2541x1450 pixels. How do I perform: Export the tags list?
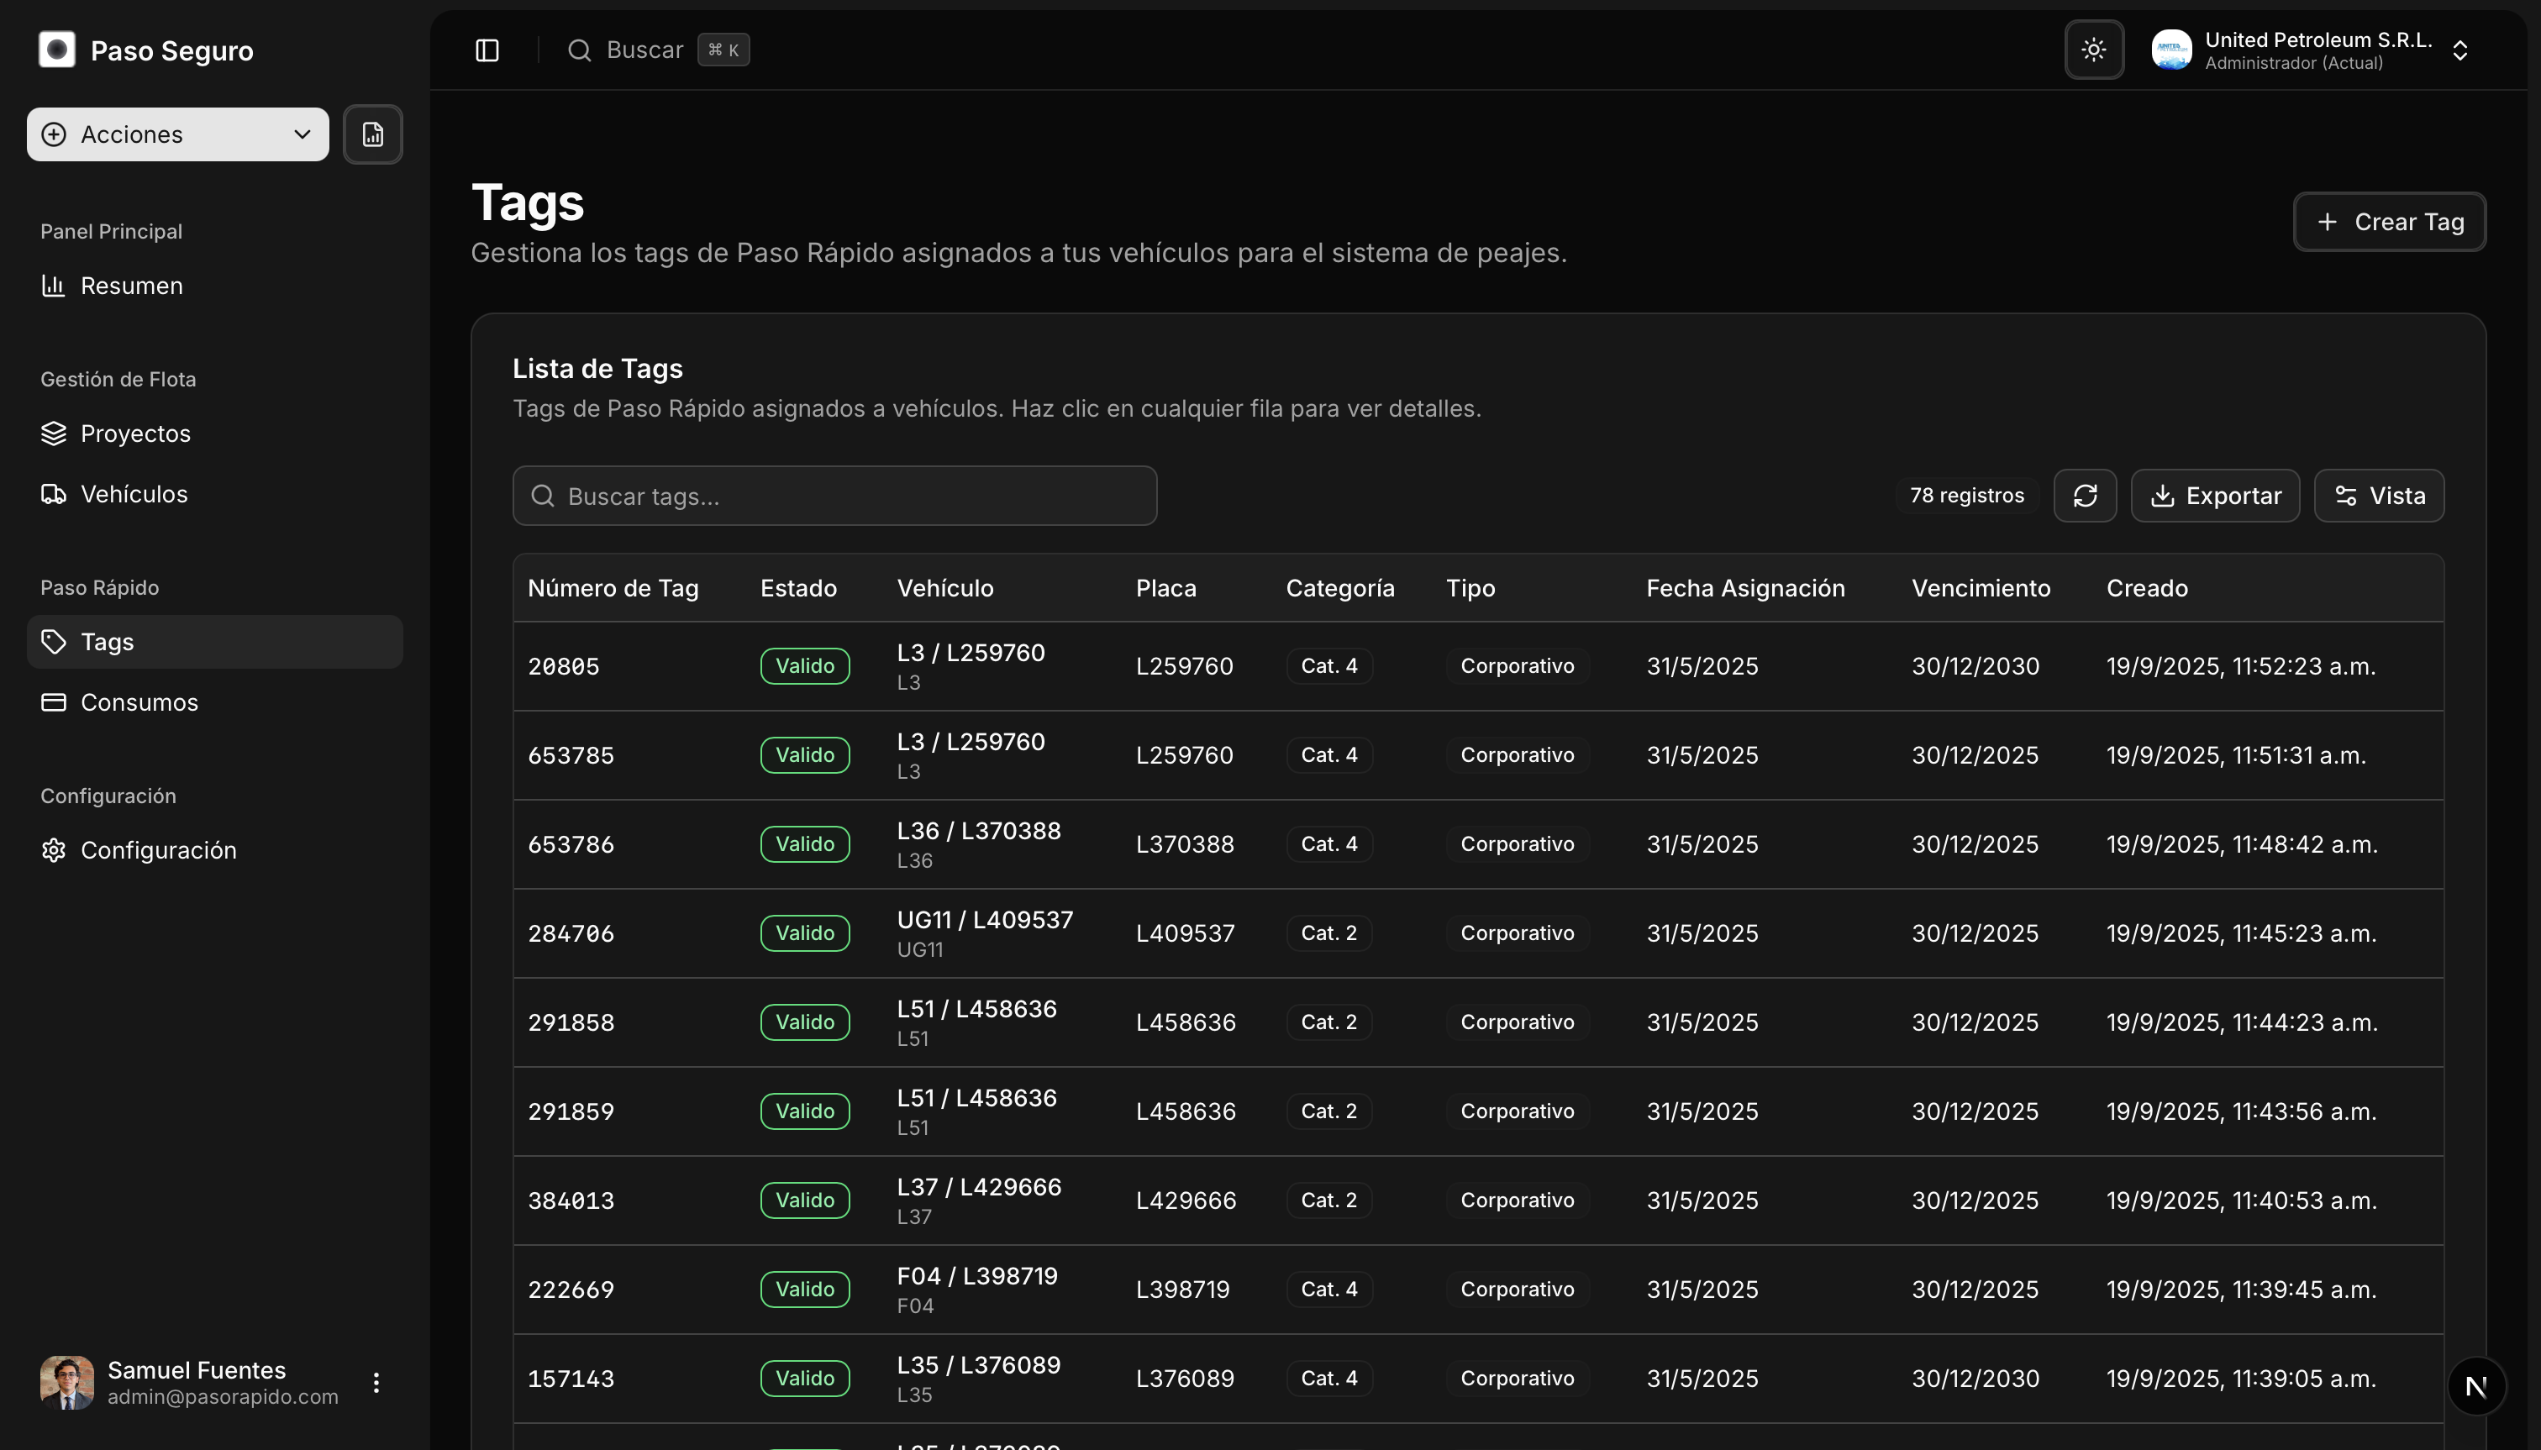[2215, 496]
